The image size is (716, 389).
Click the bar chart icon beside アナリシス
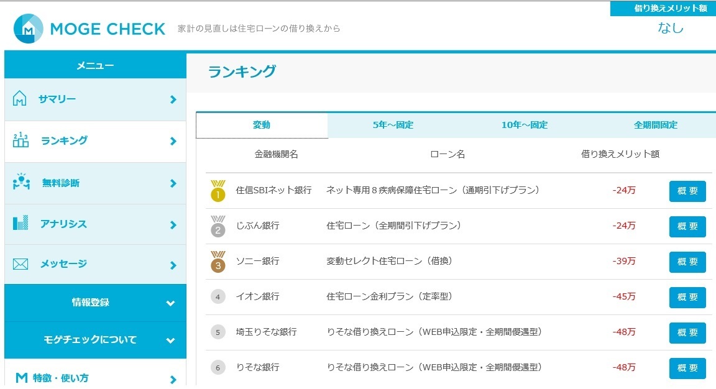[x=21, y=223]
